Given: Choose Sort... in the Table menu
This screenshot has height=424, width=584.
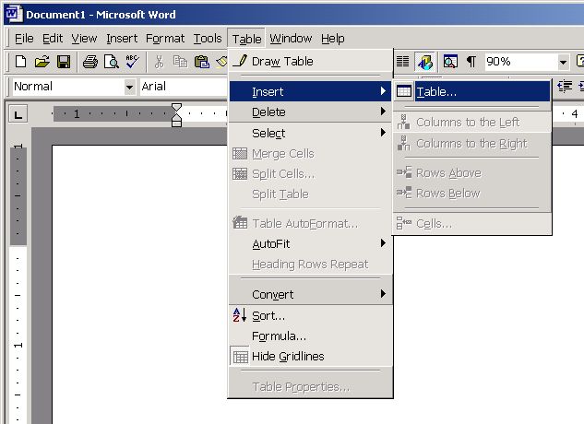Looking at the screenshot, I should [x=268, y=316].
